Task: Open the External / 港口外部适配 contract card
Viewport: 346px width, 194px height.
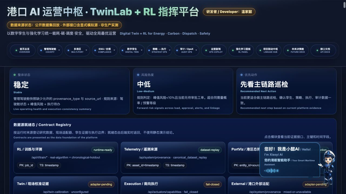Action: [x=280, y=185]
